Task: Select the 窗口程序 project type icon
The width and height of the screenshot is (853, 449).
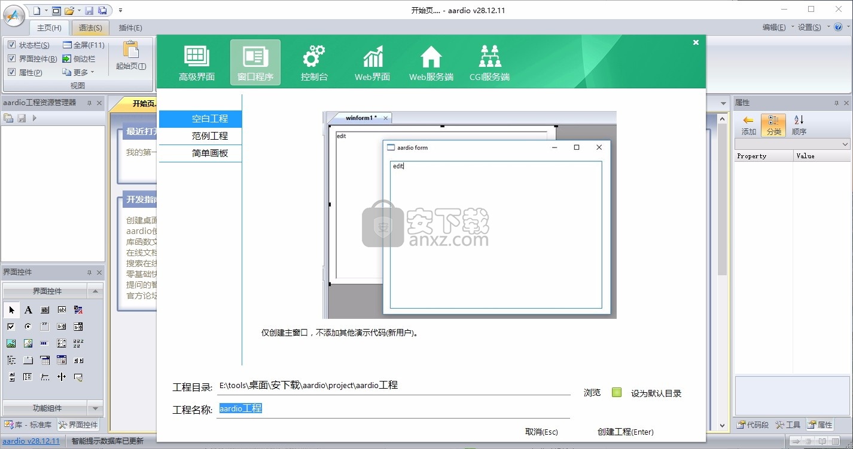Action: click(255, 62)
